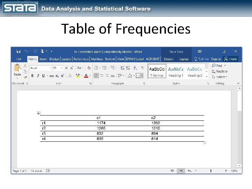Switch to Print Layout view icon

181,170
